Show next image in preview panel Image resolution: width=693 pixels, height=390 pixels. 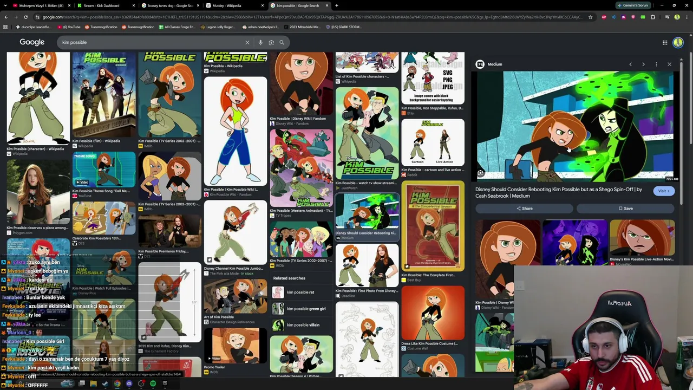point(643,64)
